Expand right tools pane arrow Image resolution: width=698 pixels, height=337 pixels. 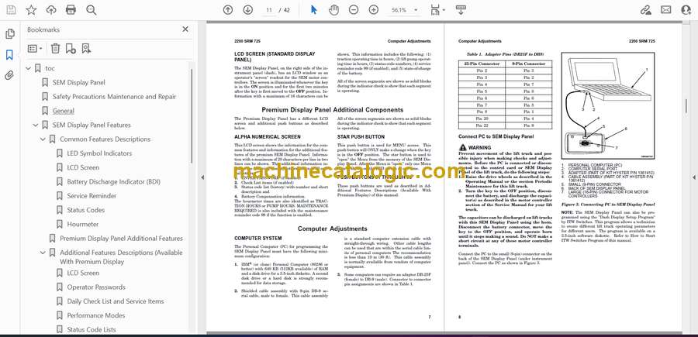[x=693, y=177]
